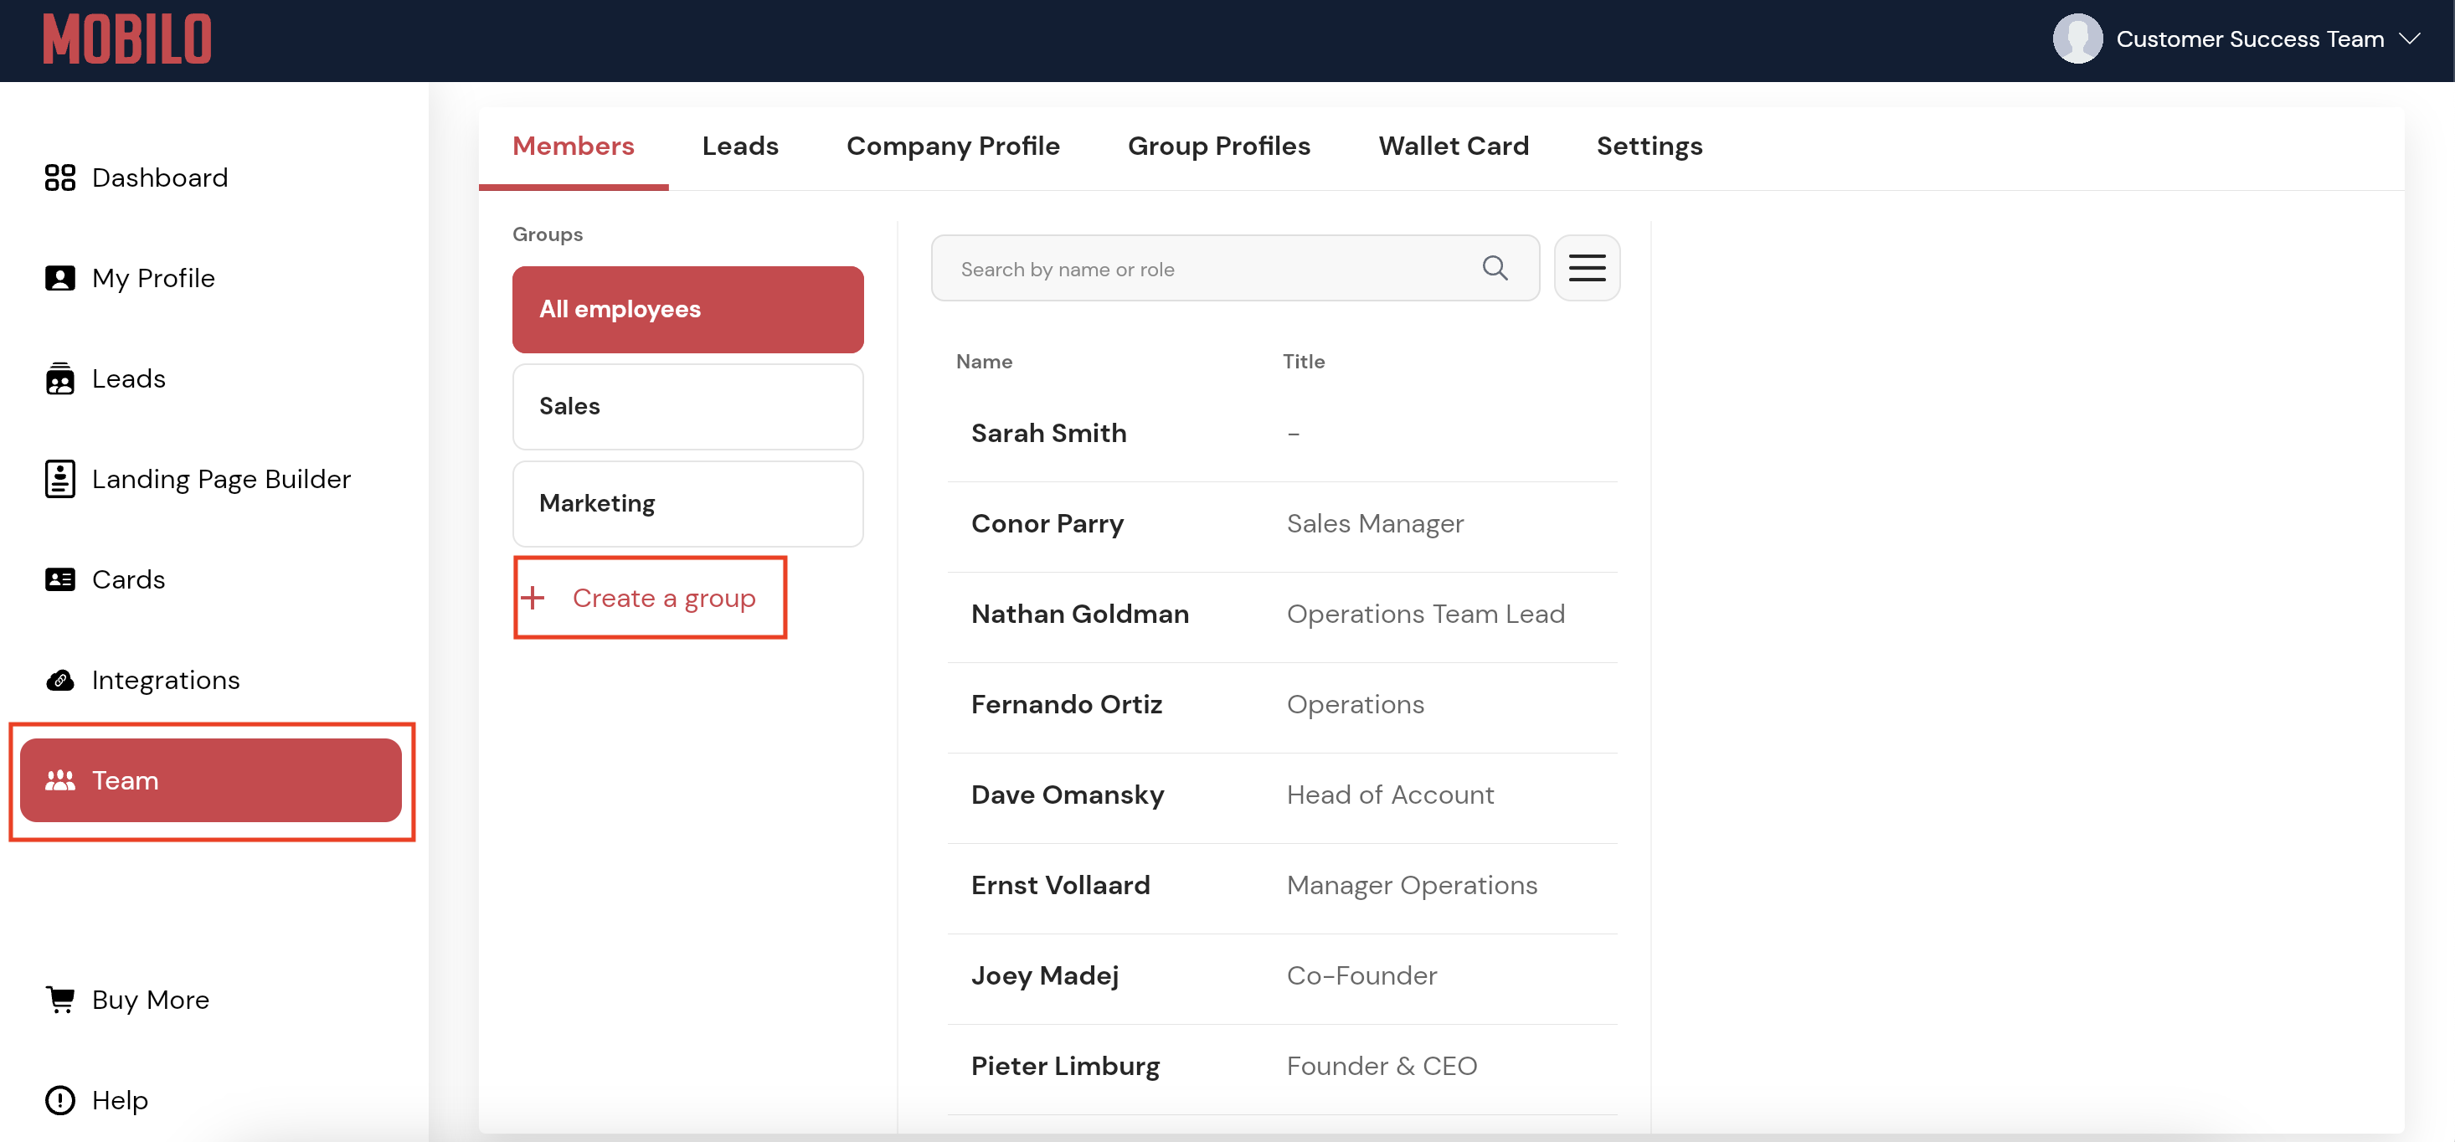This screenshot has height=1142, width=2455.
Task: Click the Leads icon in sidebar
Action: click(x=60, y=378)
